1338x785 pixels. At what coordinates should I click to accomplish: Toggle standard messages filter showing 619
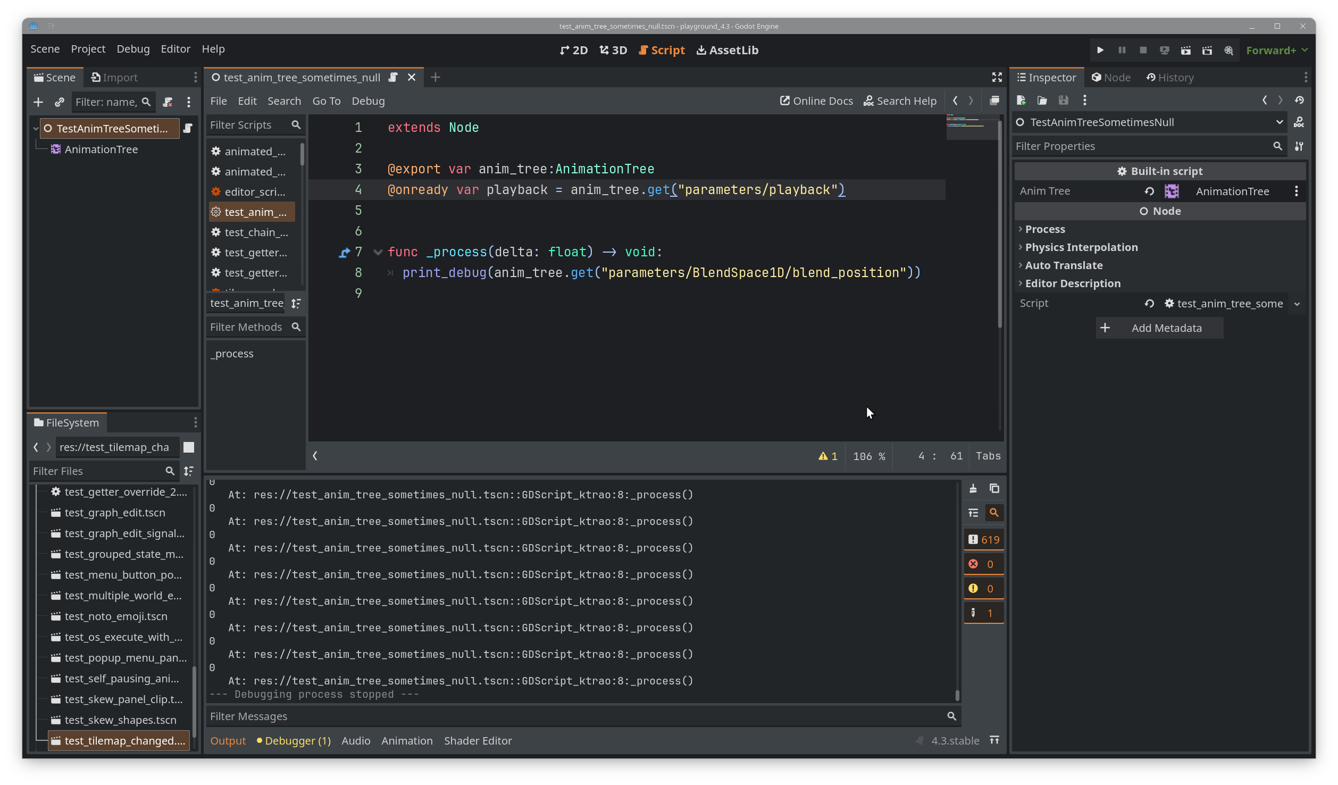coord(983,539)
